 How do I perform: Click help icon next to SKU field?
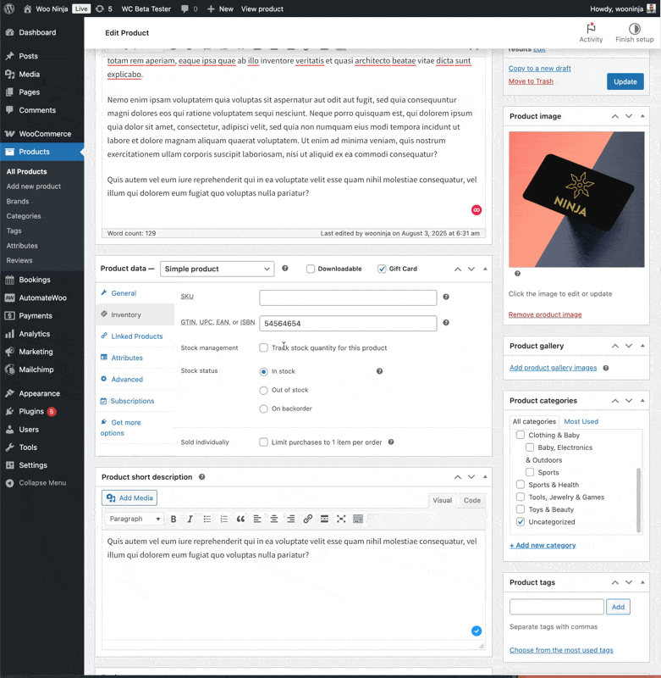pyautogui.click(x=446, y=297)
